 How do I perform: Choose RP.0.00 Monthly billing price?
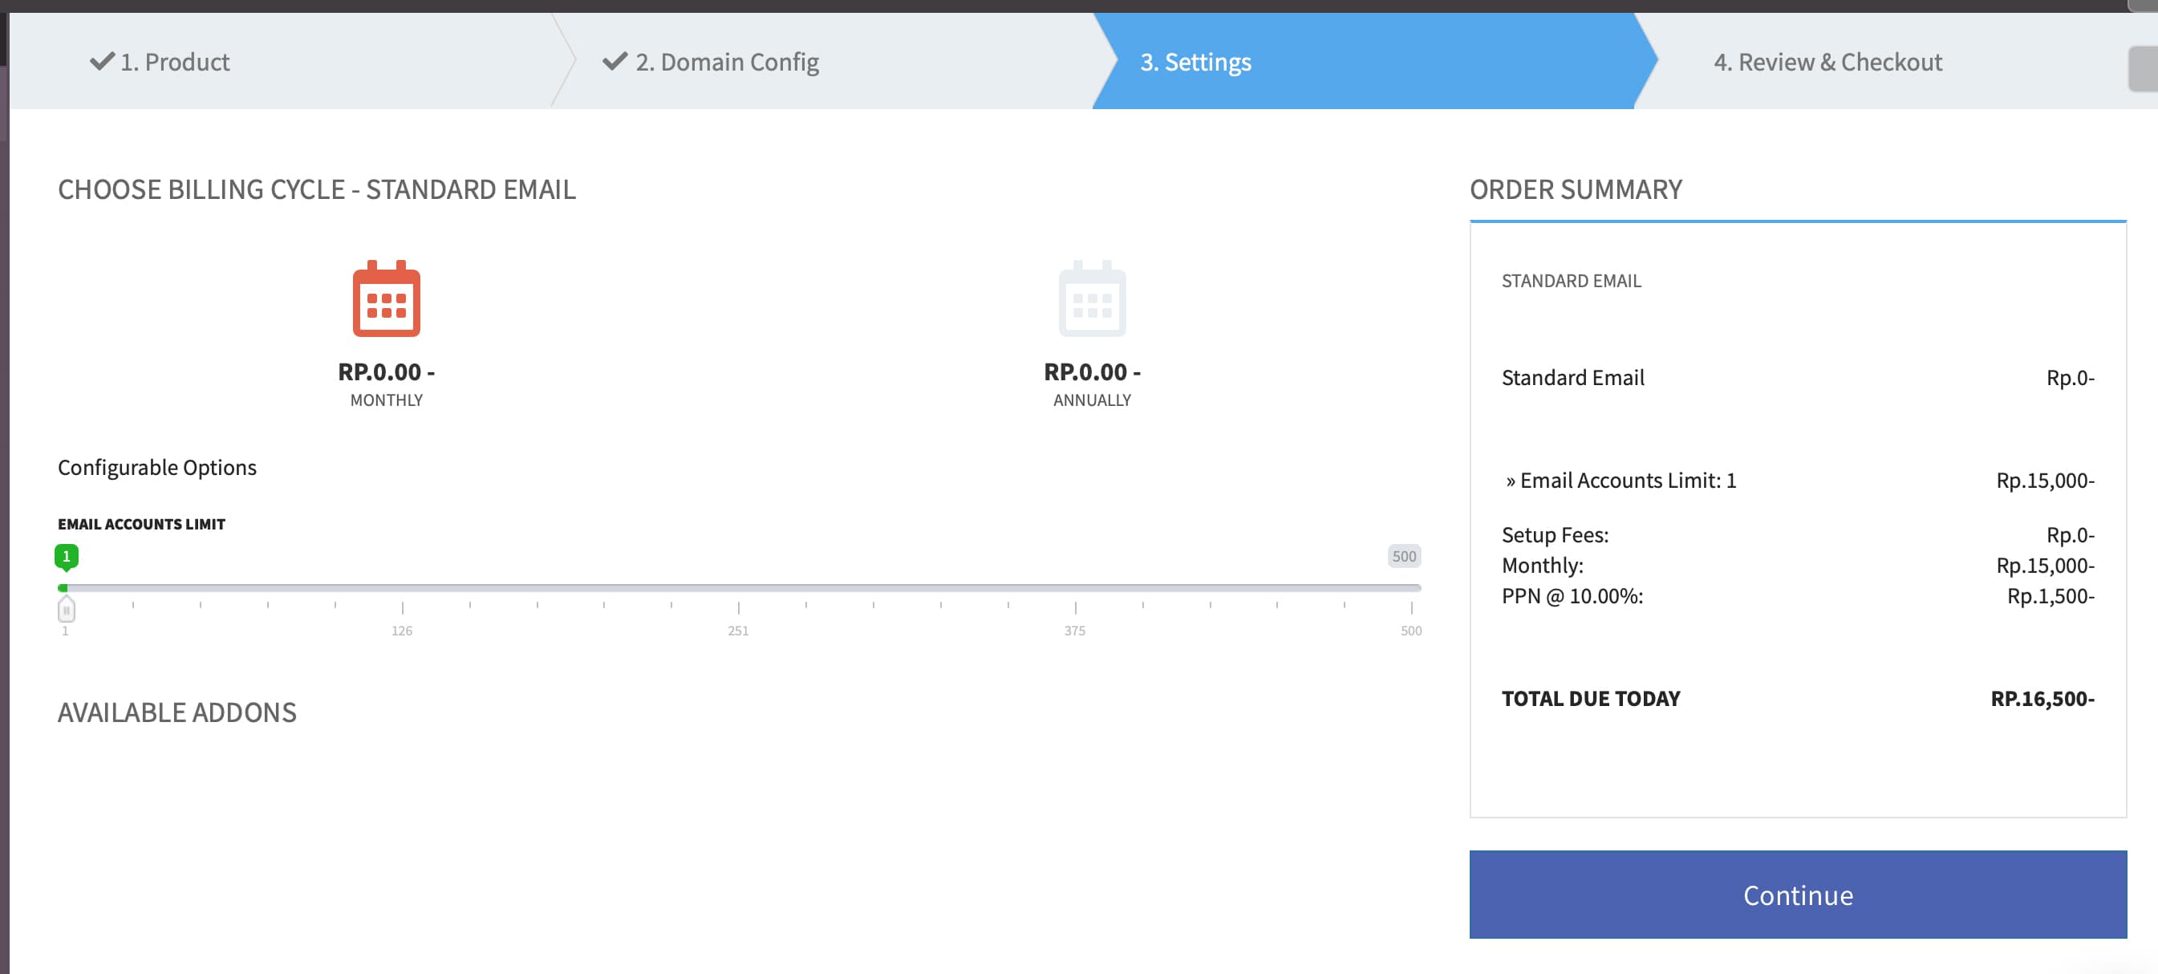pos(386,371)
